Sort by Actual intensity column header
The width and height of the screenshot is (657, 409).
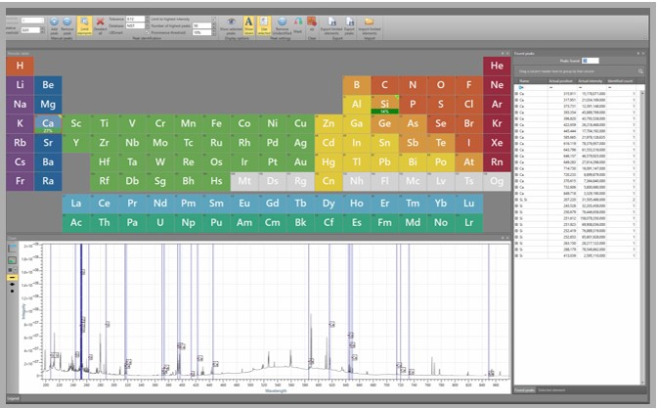[590, 81]
